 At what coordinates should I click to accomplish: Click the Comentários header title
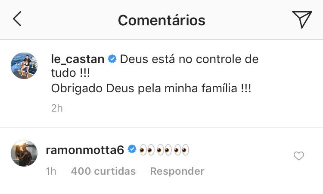pos(161,20)
